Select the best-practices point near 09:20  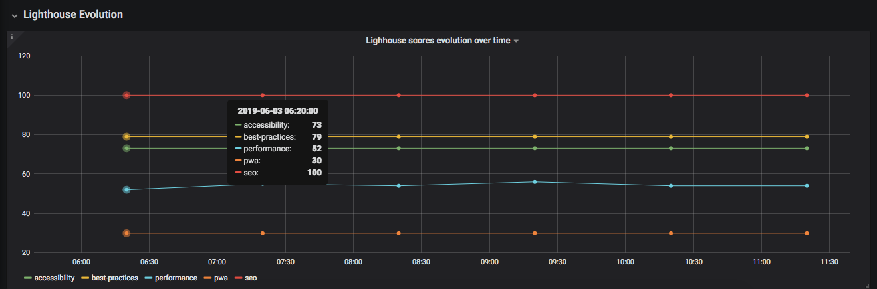pyautogui.click(x=535, y=136)
